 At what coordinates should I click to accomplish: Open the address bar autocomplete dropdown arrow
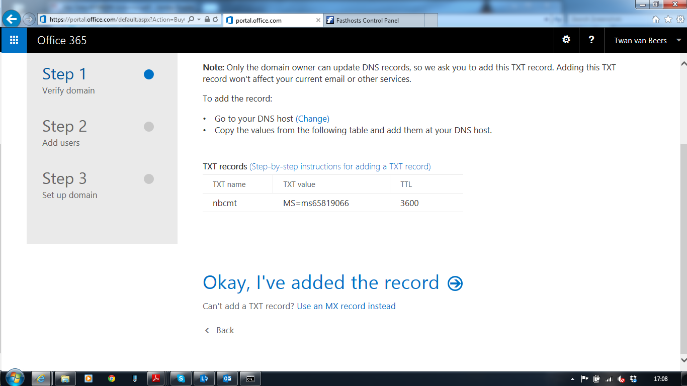point(199,19)
